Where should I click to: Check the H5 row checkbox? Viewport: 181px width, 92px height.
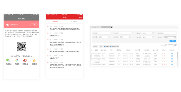[91, 62]
